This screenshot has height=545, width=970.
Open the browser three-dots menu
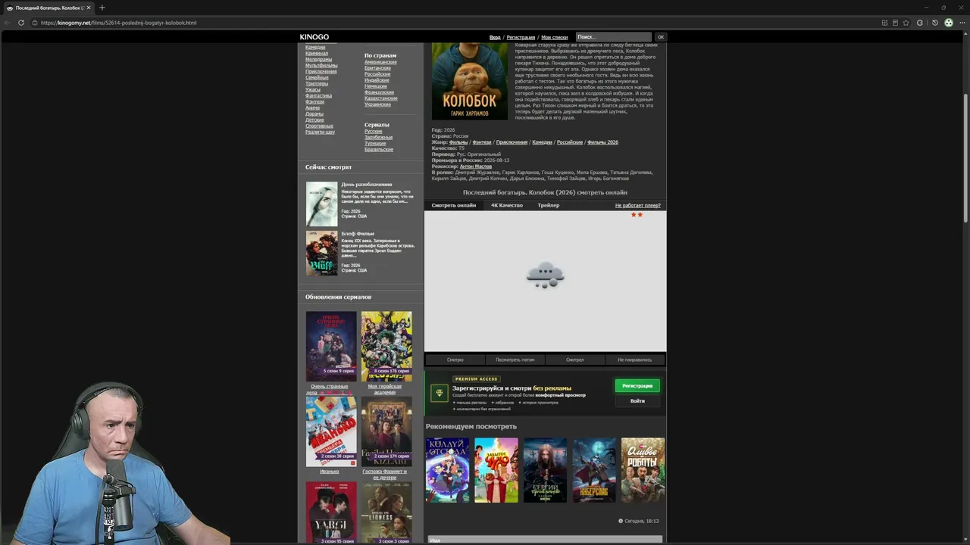(x=962, y=23)
